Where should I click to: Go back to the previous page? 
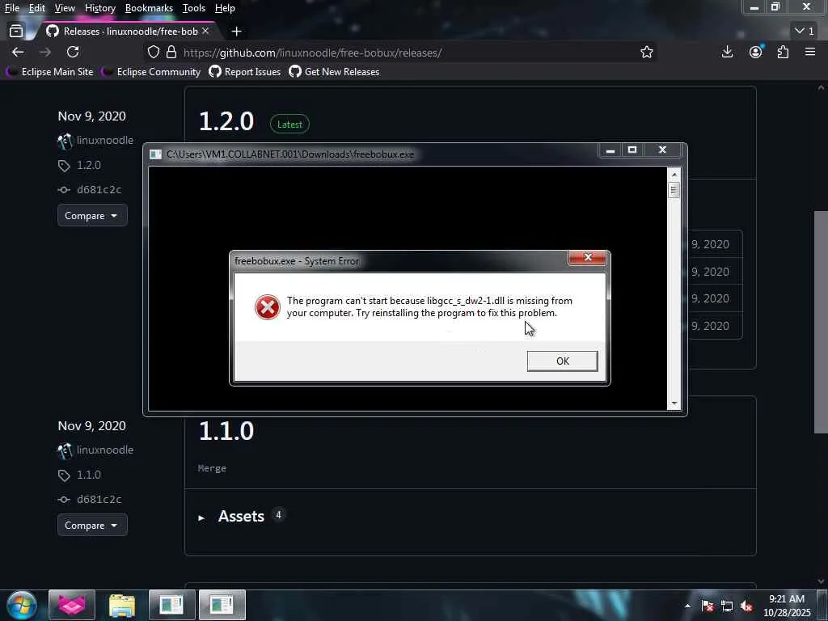[x=18, y=52]
